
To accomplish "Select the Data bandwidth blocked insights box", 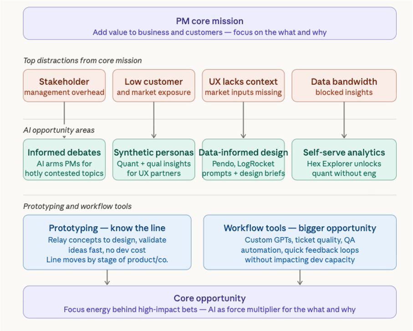I will [344, 86].
